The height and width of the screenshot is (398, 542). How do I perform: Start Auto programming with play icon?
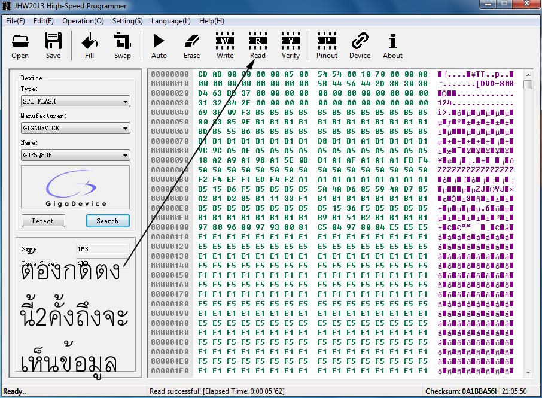[159, 45]
